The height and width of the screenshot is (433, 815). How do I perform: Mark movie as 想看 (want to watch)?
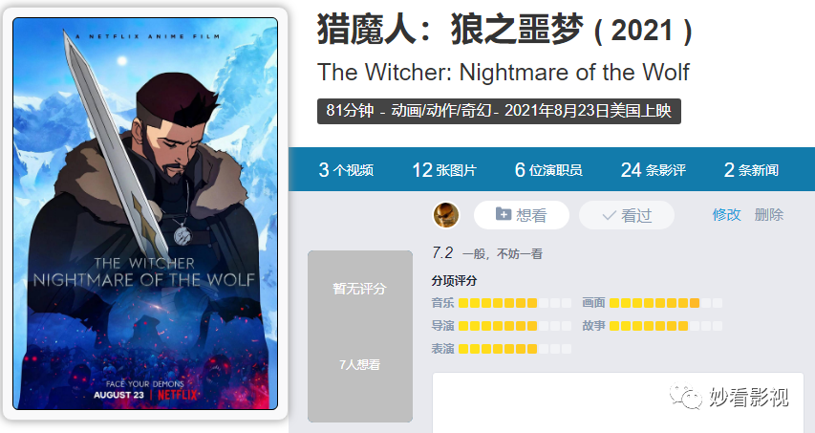click(x=522, y=215)
